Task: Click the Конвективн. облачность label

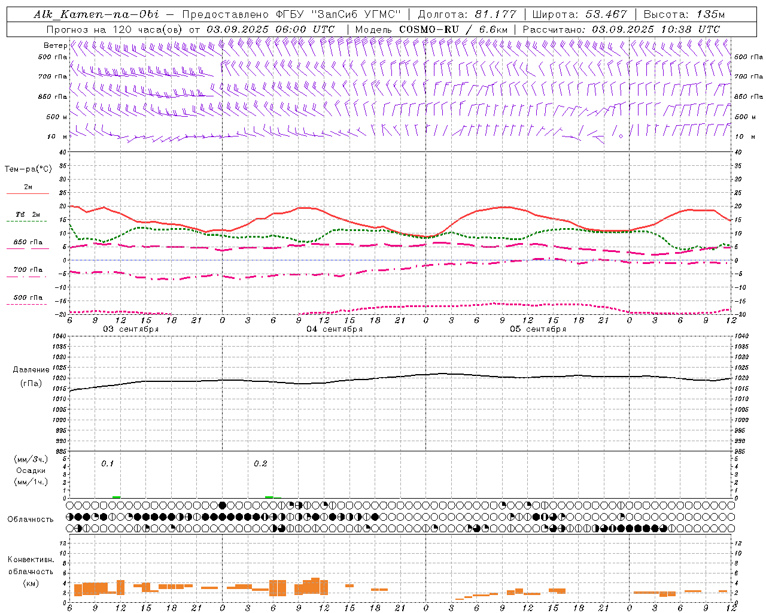Action: 31,566
